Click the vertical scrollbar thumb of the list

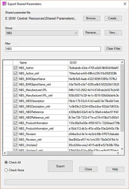(122, 98)
